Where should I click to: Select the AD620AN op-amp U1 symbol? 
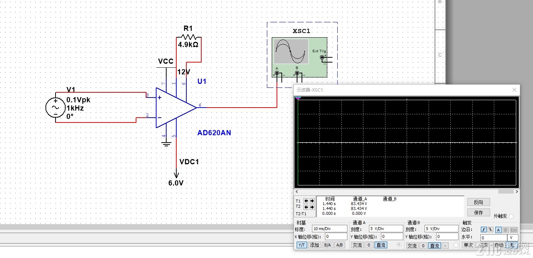(176, 108)
